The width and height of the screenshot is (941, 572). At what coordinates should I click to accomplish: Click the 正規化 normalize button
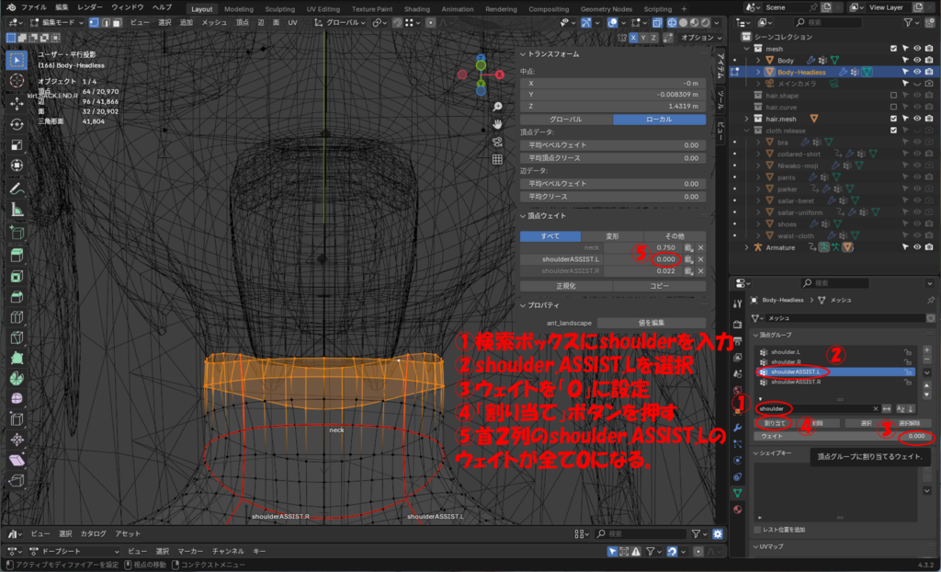point(565,286)
